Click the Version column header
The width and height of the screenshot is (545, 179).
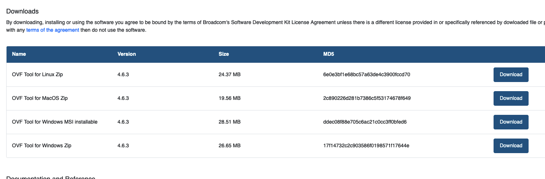pos(127,54)
